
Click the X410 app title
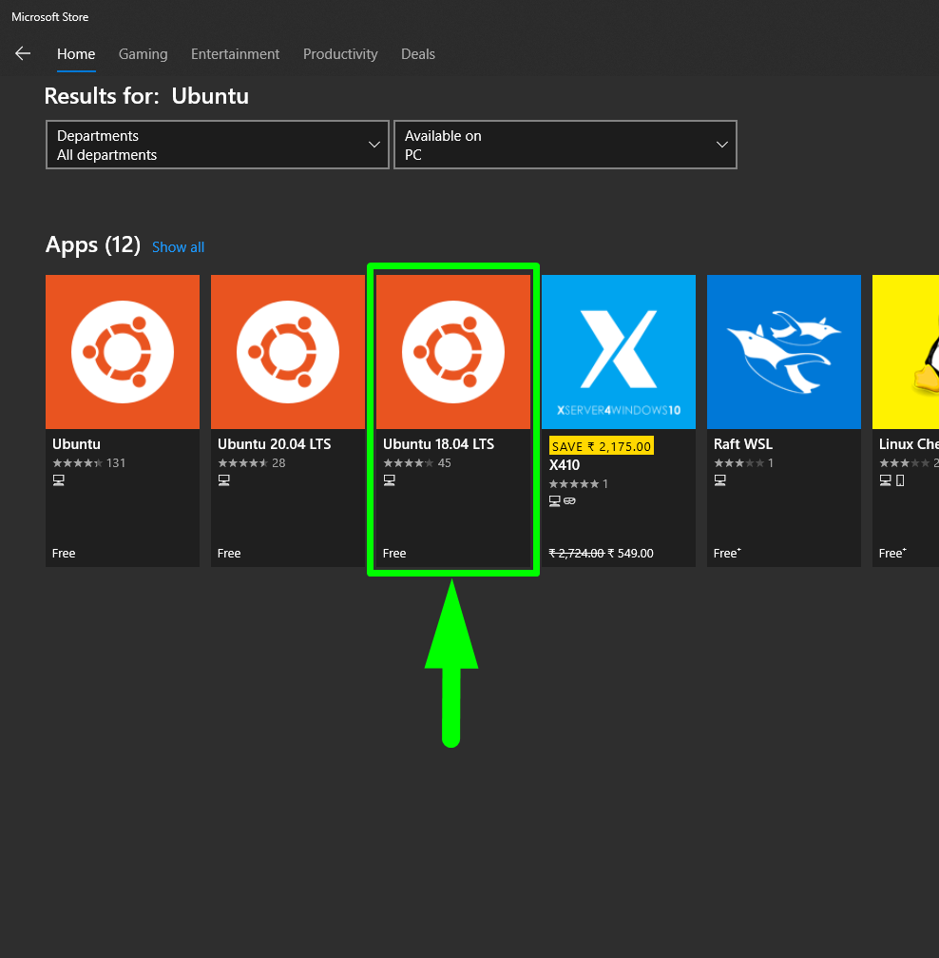(x=565, y=465)
